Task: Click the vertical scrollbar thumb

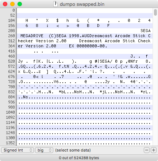Action: click(155, 12)
